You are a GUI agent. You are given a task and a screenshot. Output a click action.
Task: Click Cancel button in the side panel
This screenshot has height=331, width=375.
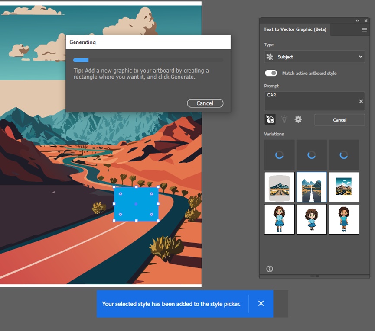339,120
